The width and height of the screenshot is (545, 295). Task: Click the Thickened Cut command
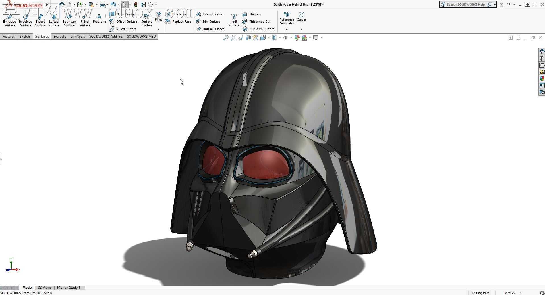[x=256, y=22]
